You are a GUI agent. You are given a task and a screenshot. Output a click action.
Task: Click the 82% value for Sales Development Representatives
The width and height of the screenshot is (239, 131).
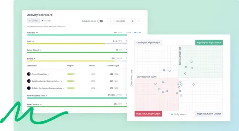click(x=93, y=81)
